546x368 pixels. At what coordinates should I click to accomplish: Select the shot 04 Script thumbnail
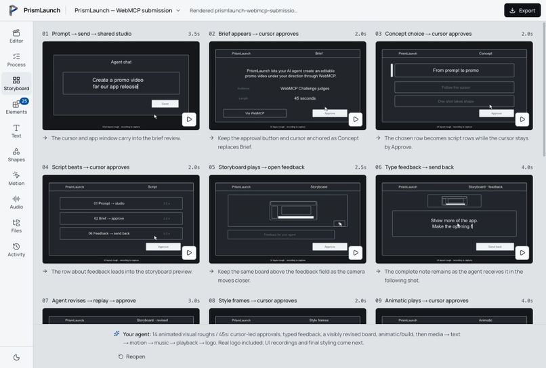point(121,219)
